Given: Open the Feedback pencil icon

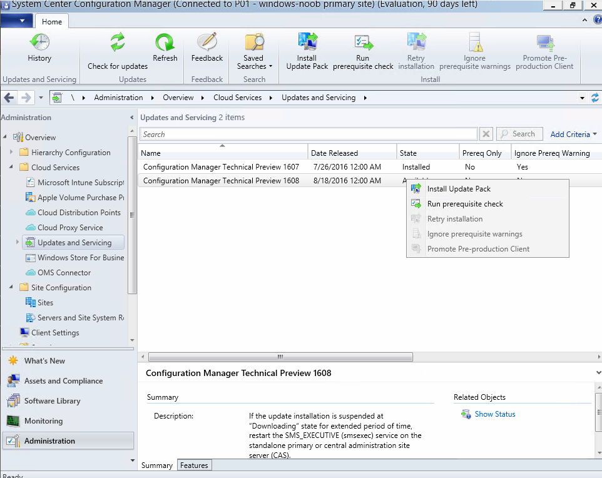Looking at the screenshot, I should (x=207, y=43).
